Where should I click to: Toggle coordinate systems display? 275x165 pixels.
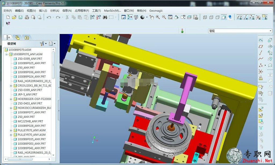(x=258, y=17)
